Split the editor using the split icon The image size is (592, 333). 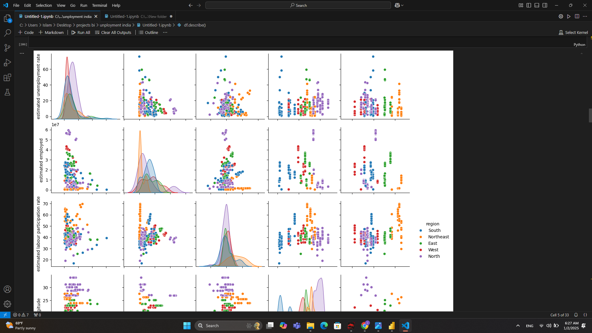pyautogui.click(x=577, y=16)
